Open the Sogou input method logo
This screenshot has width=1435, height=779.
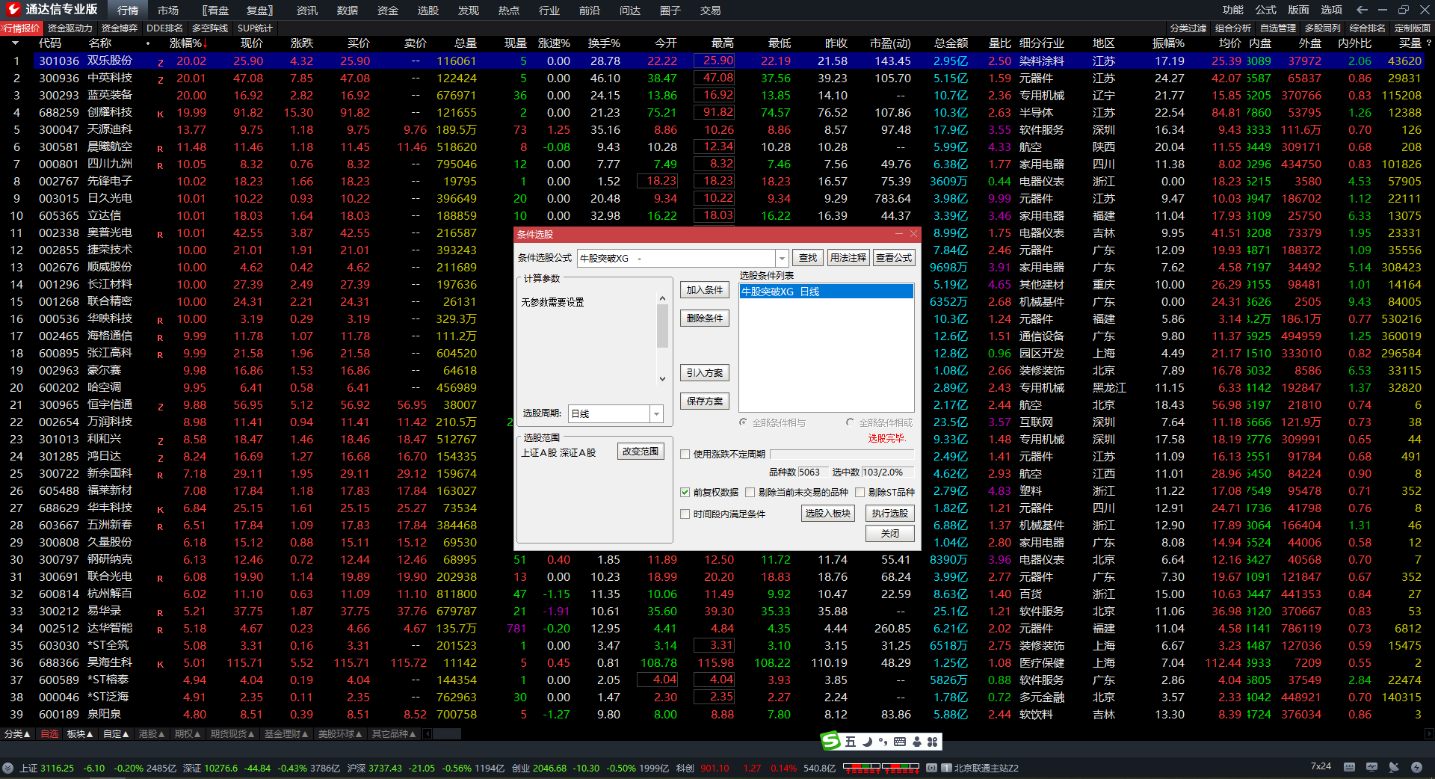830,741
